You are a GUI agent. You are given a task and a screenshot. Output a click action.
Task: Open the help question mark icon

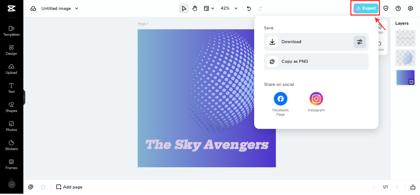coord(398,9)
